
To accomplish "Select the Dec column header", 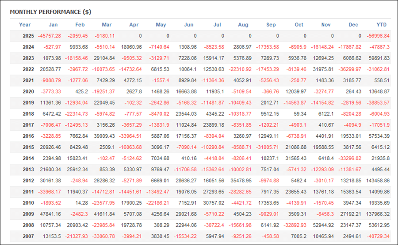I will click(x=353, y=25).
